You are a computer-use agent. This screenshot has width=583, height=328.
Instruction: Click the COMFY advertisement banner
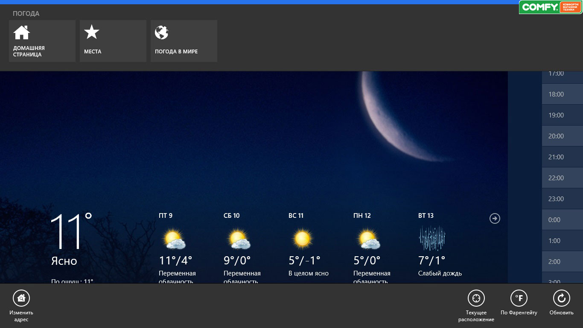(x=551, y=7)
